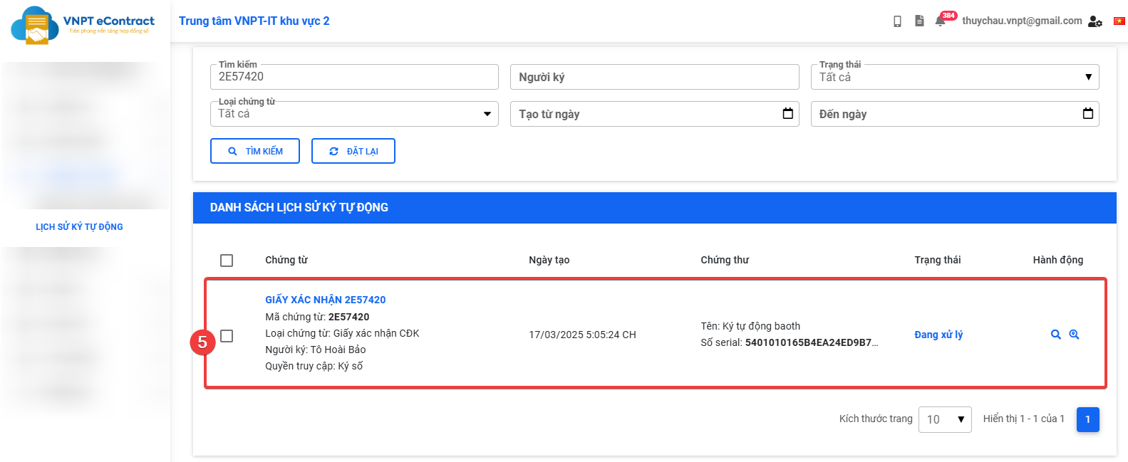Click Loại chứng từ: Giấy xác nhận CĐK text
The width and height of the screenshot is (1128, 462).
pos(342,333)
